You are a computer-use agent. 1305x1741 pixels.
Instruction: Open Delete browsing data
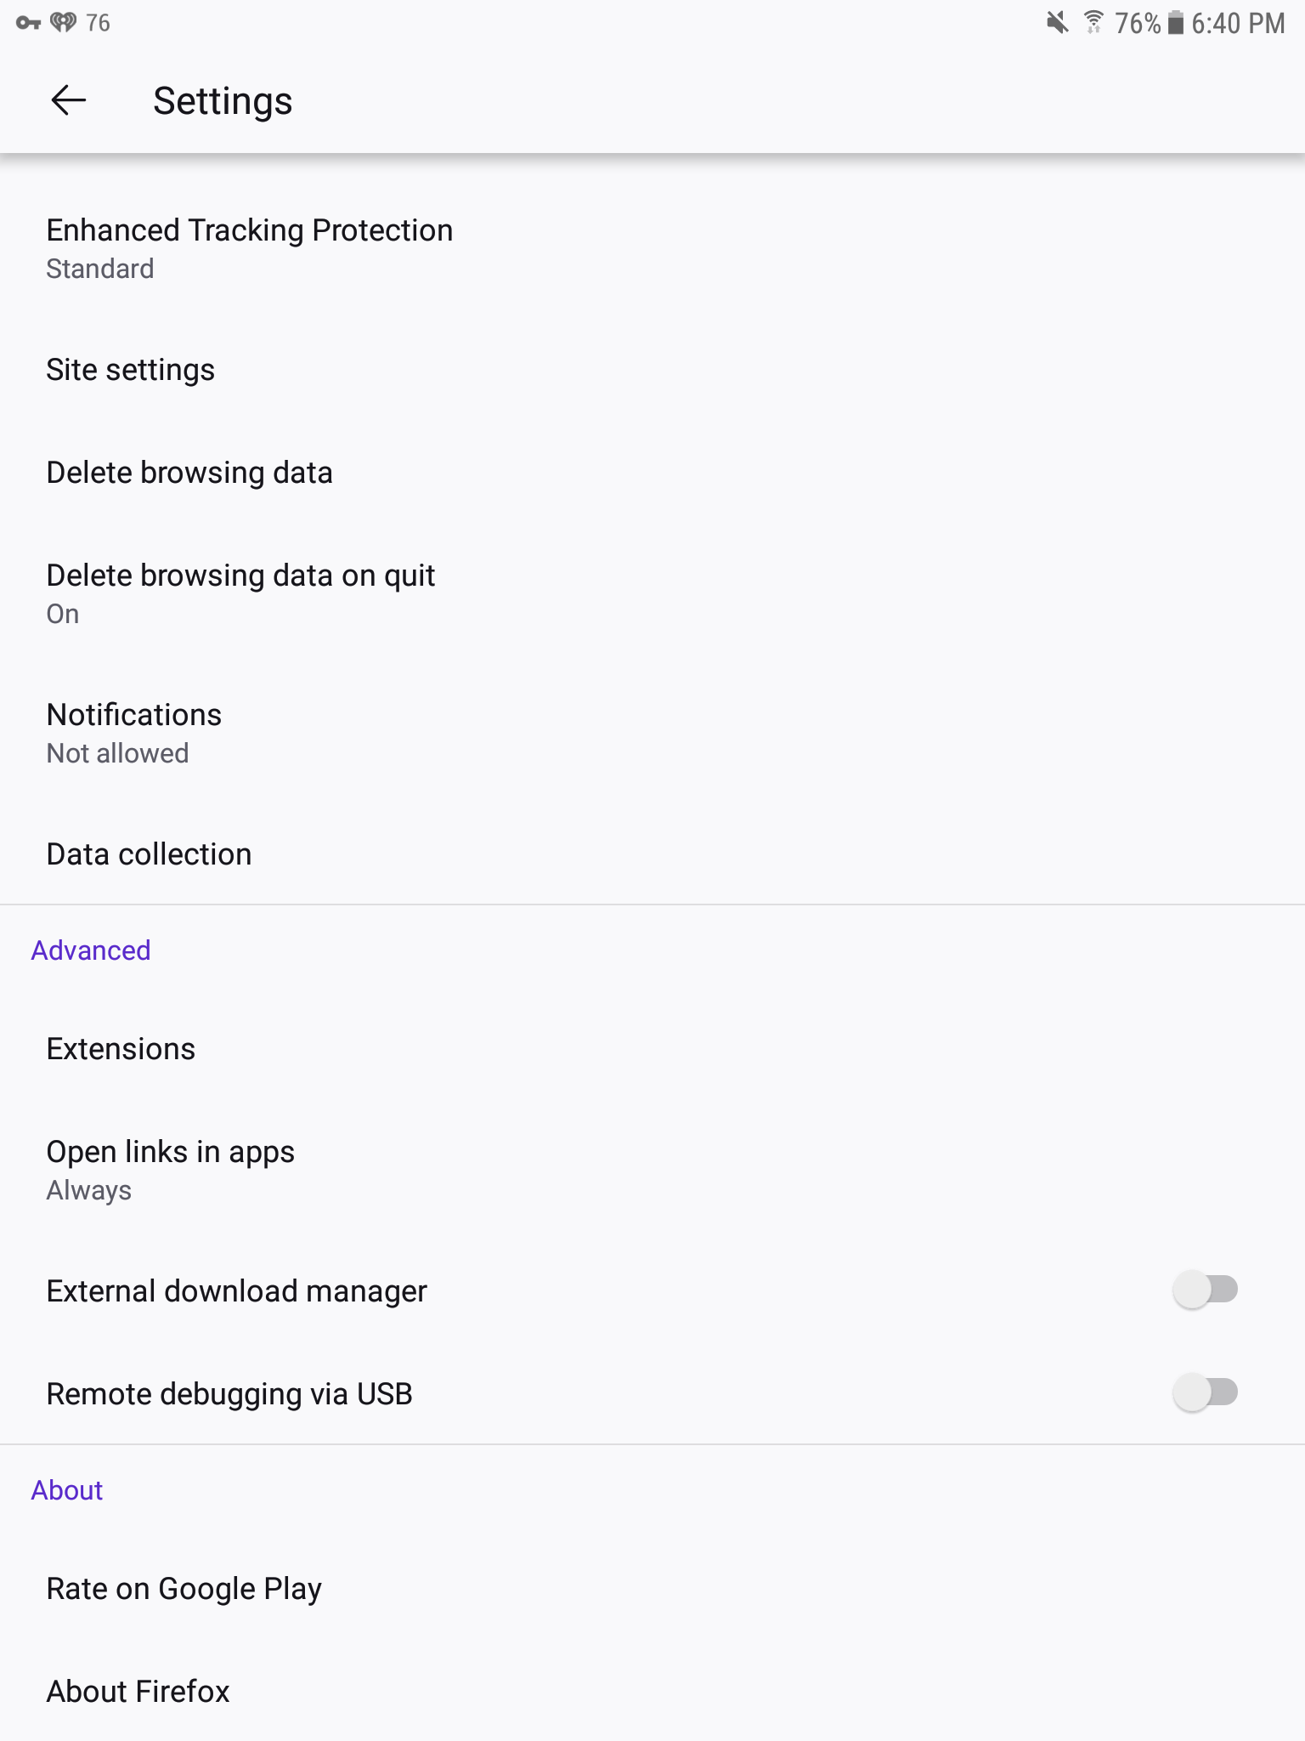coord(189,473)
